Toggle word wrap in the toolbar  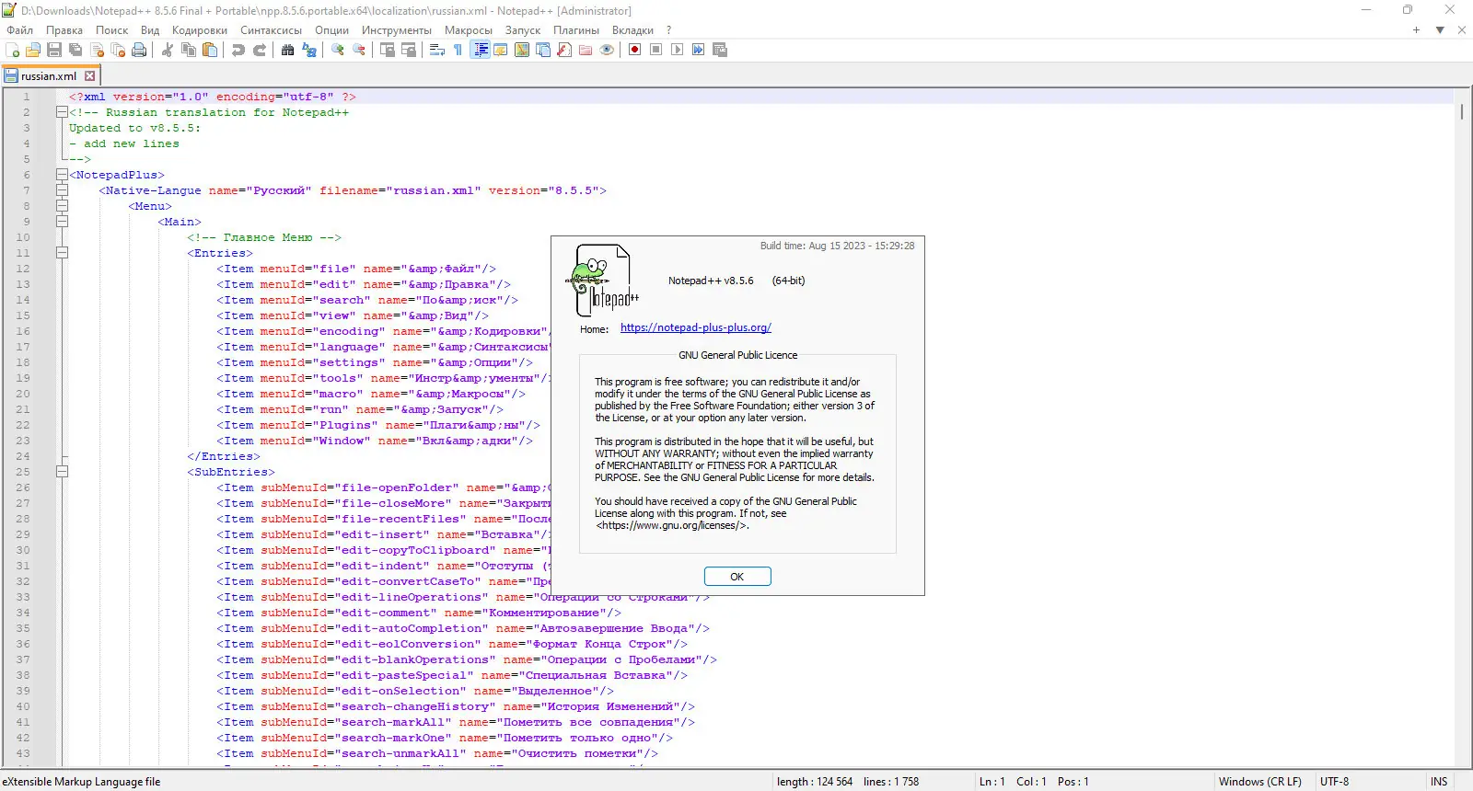tap(437, 50)
